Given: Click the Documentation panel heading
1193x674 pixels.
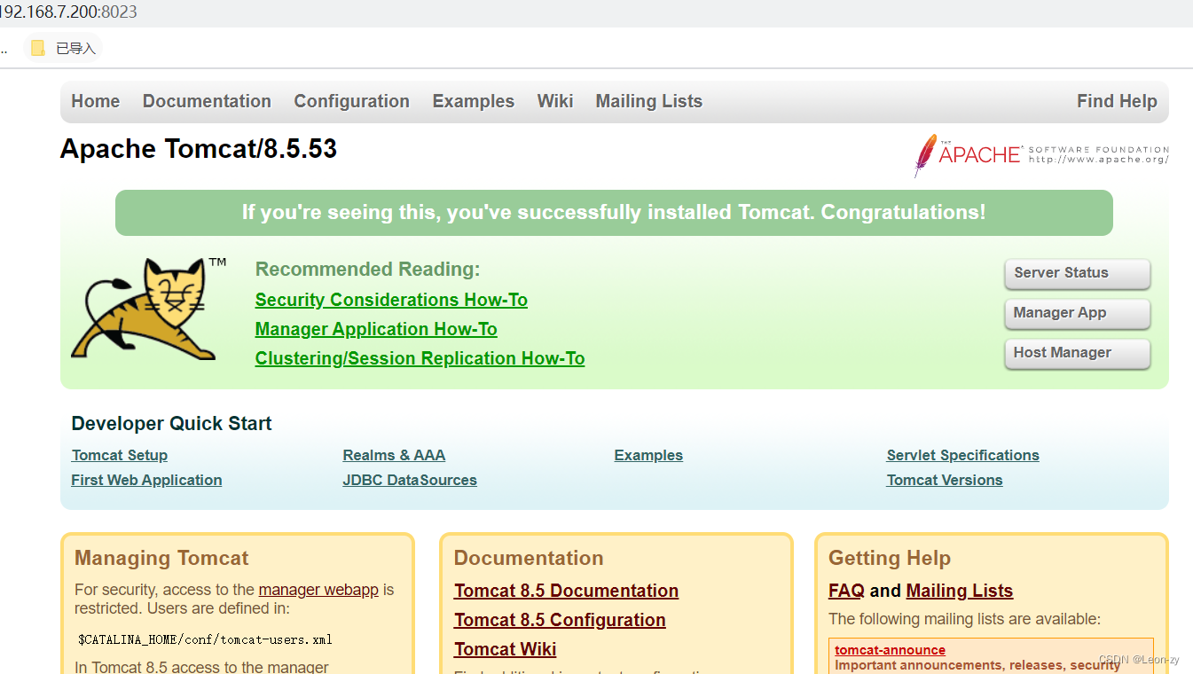Looking at the screenshot, I should click(x=529, y=558).
